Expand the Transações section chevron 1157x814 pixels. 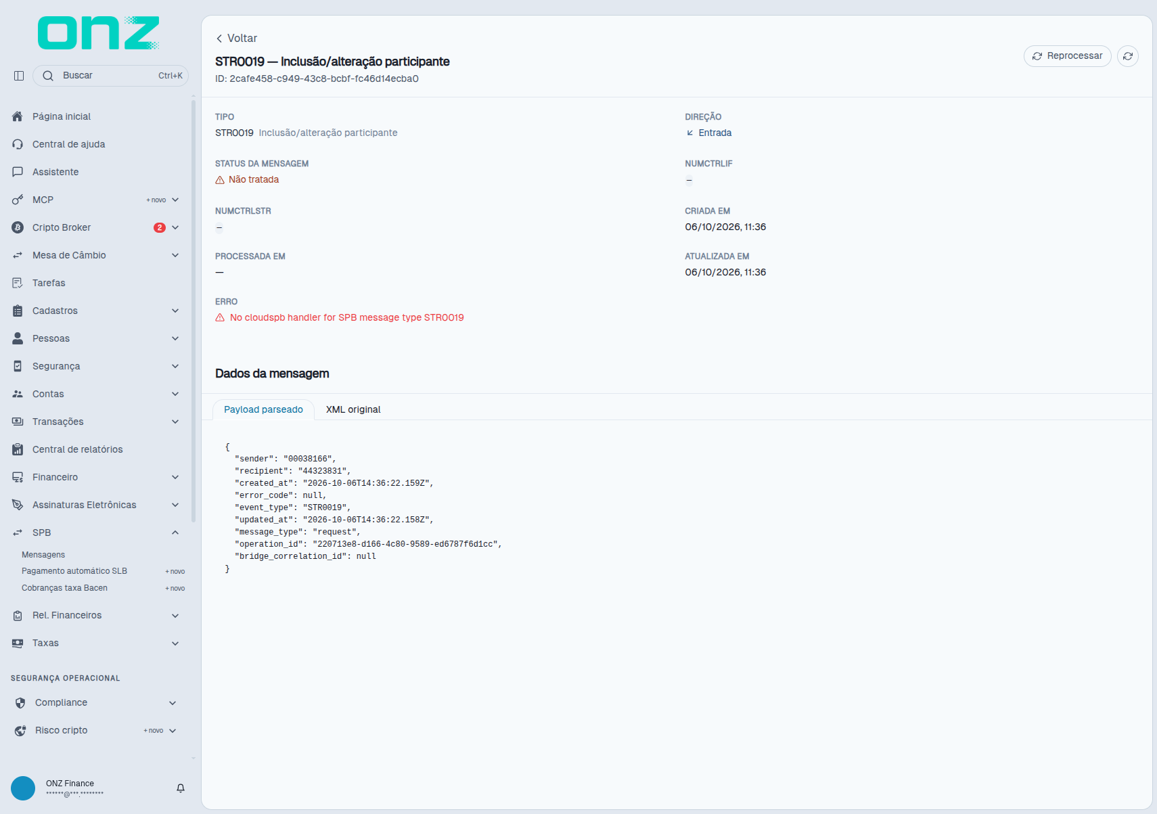click(x=175, y=422)
